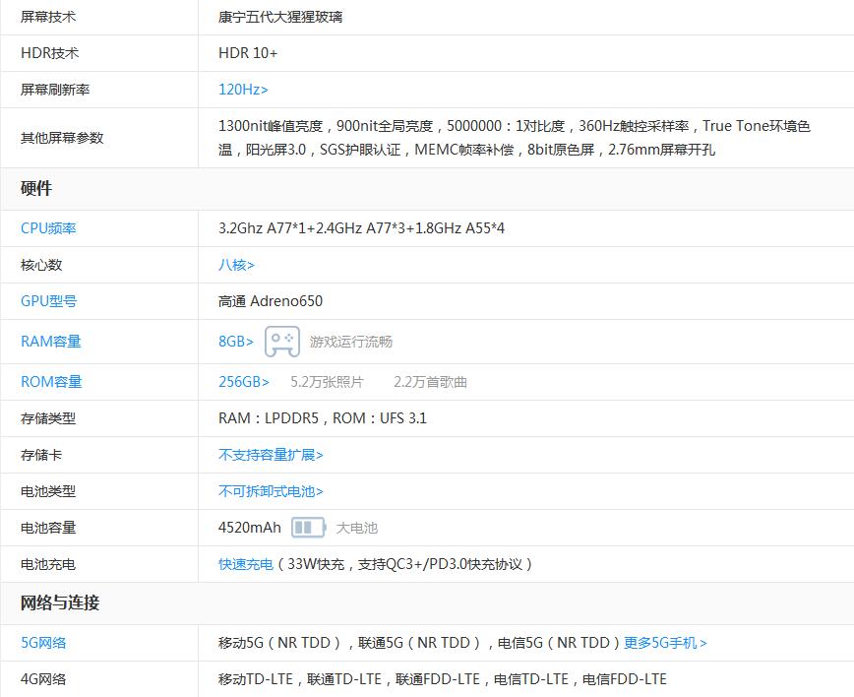Click the 快速充电 fast charging link

tap(246, 564)
